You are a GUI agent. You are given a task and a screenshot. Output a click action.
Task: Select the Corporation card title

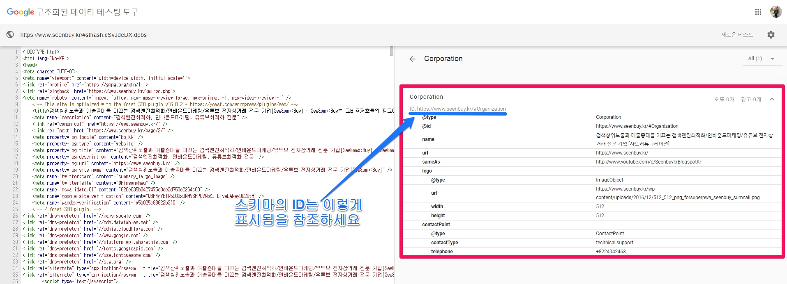pyautogui.click(x=426, y=97)
